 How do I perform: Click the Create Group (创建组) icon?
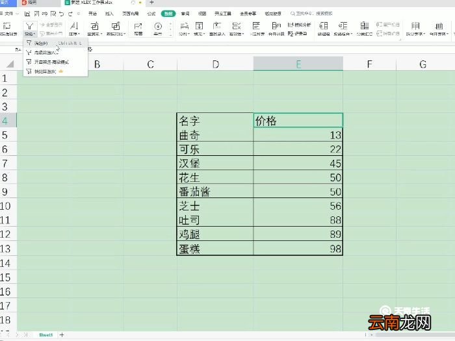pyautogui.click(x=324, y=26)
